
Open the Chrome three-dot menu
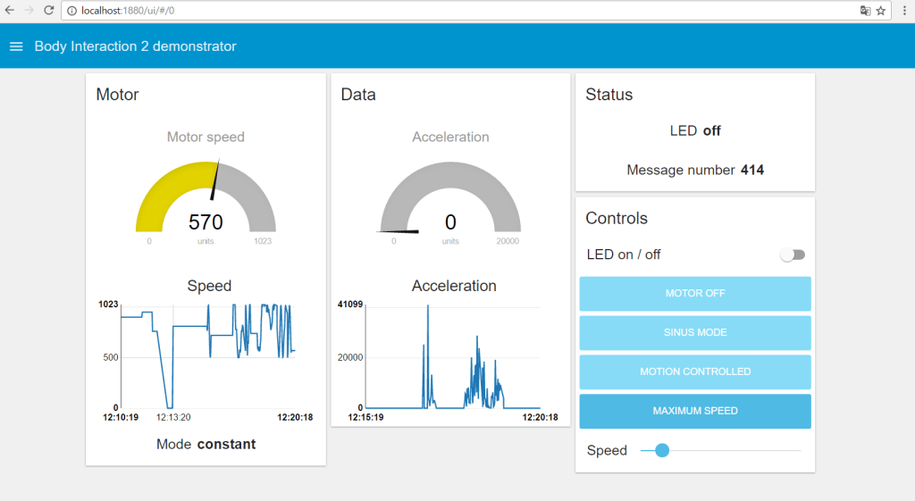(x=904, y=11)
